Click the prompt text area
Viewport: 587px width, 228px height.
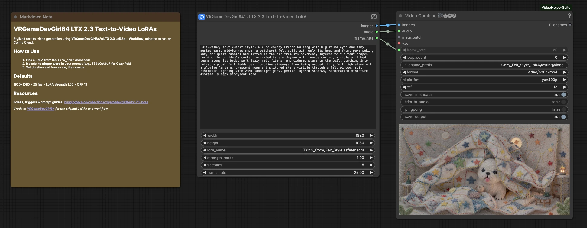click(x=288, y=87)
